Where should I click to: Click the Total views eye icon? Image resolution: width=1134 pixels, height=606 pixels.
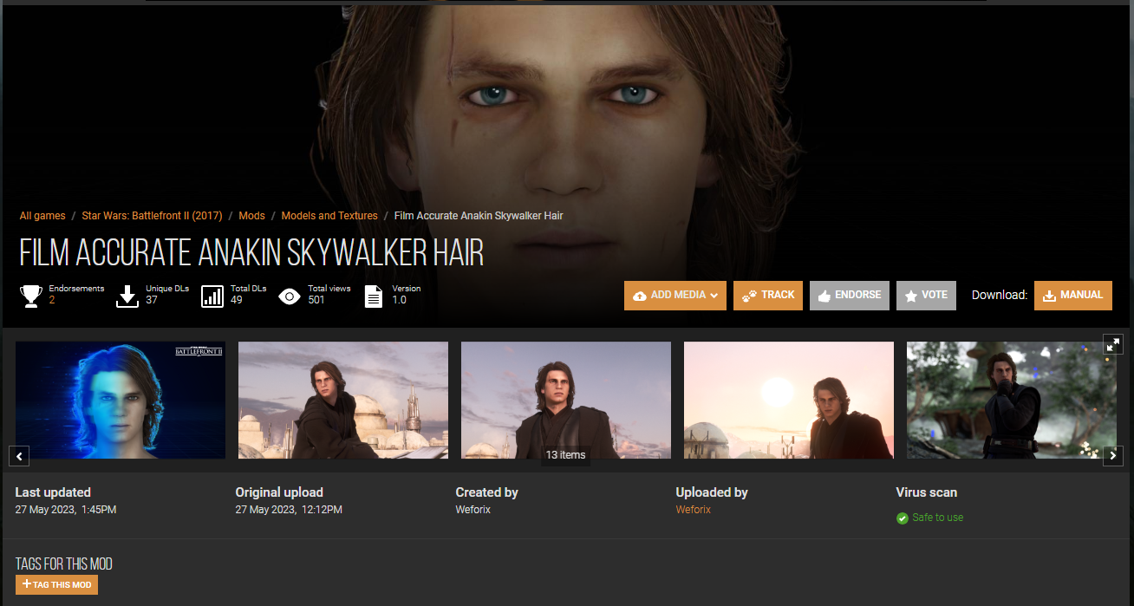tap(290, 296)
